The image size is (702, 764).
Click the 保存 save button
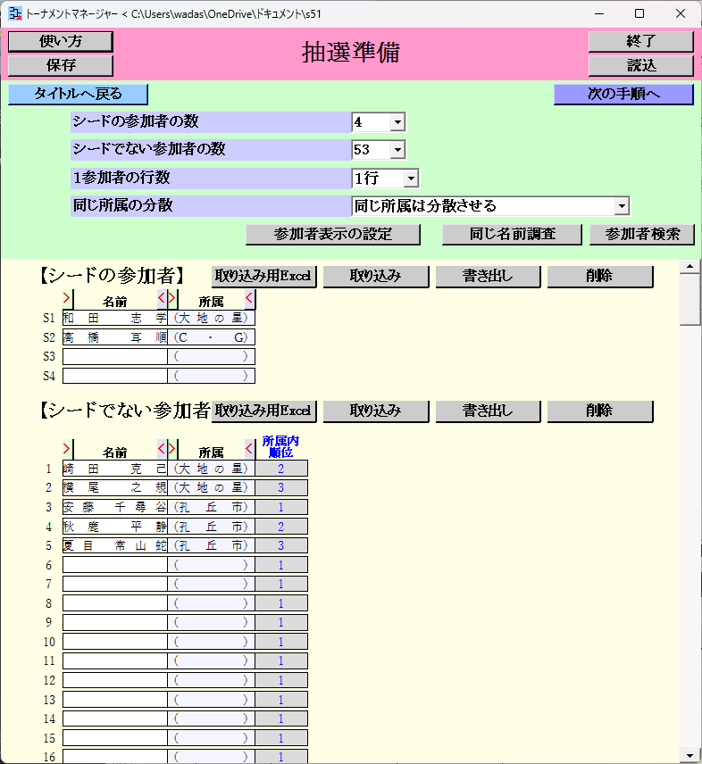pos(61,65)
